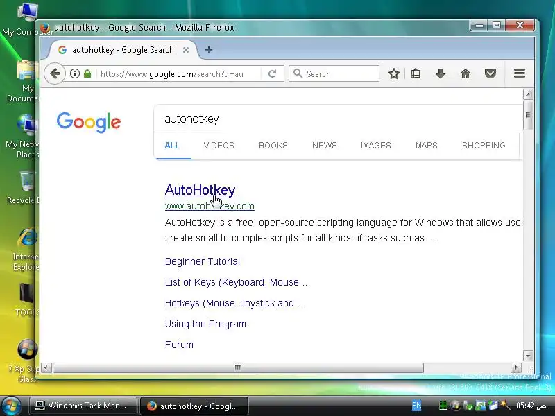Click the EN language indicator in tray
555x416 pixels.
(417, 406)
